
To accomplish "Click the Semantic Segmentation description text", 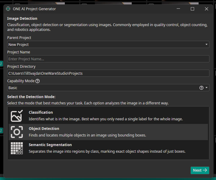I will coord(107,151).
